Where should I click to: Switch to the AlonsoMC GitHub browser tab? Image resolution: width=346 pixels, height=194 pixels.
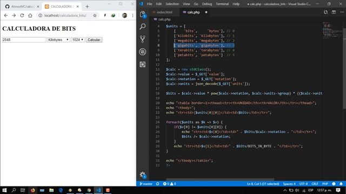(22, 6)
